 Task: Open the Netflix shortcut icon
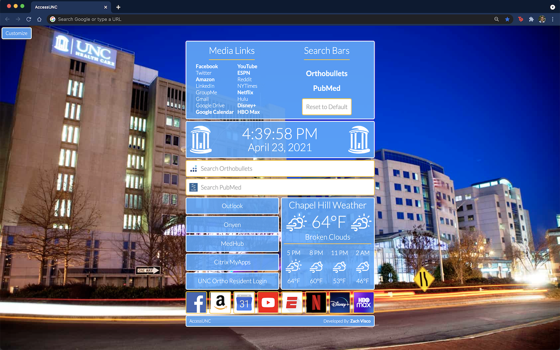(x=316, y=303)
